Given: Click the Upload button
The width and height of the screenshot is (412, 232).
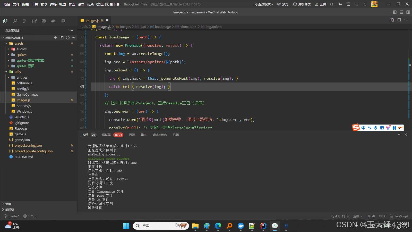Looking at the screenshot, I should point(321,4).
